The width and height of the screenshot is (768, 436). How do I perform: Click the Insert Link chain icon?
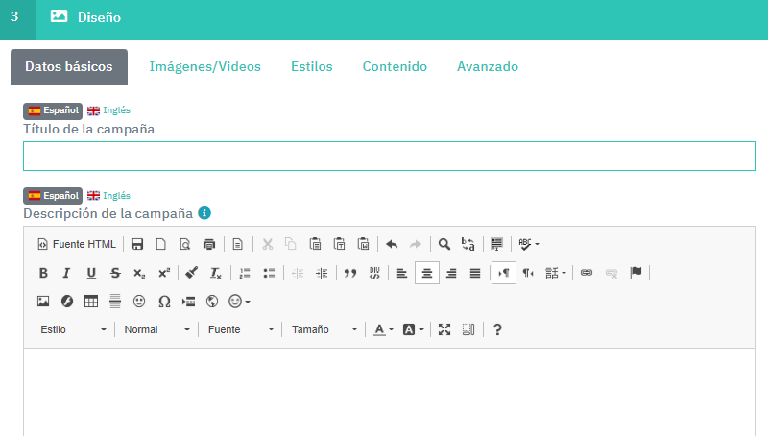tap(587, 273)
